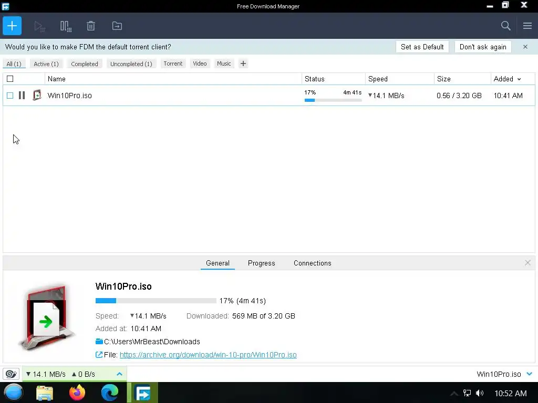Expand the bottom speed panel chevron
This screenshot has width=538, height=403.
coord(119,374)
